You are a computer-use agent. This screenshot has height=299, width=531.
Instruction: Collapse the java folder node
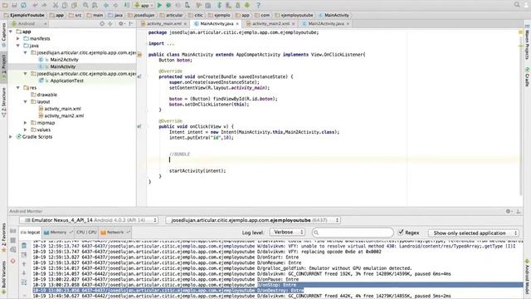pyautogui.click(x=18, y=46)
